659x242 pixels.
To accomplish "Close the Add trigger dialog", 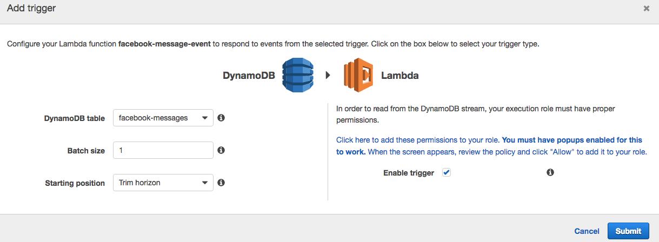I will click(x=646, y=9).
